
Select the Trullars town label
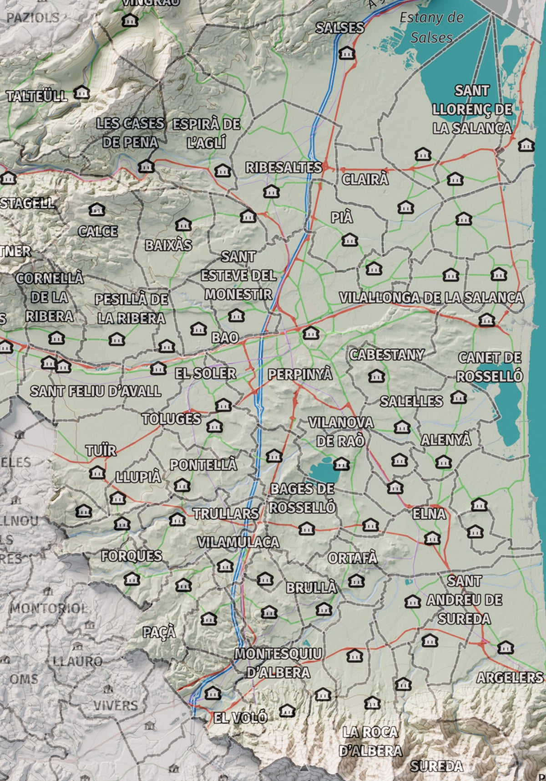tap(226, 514)
